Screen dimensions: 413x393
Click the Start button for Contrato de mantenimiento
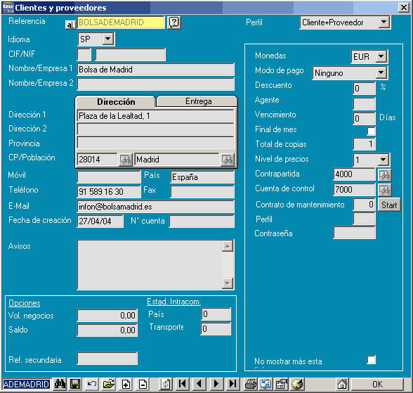pos(389,205)
